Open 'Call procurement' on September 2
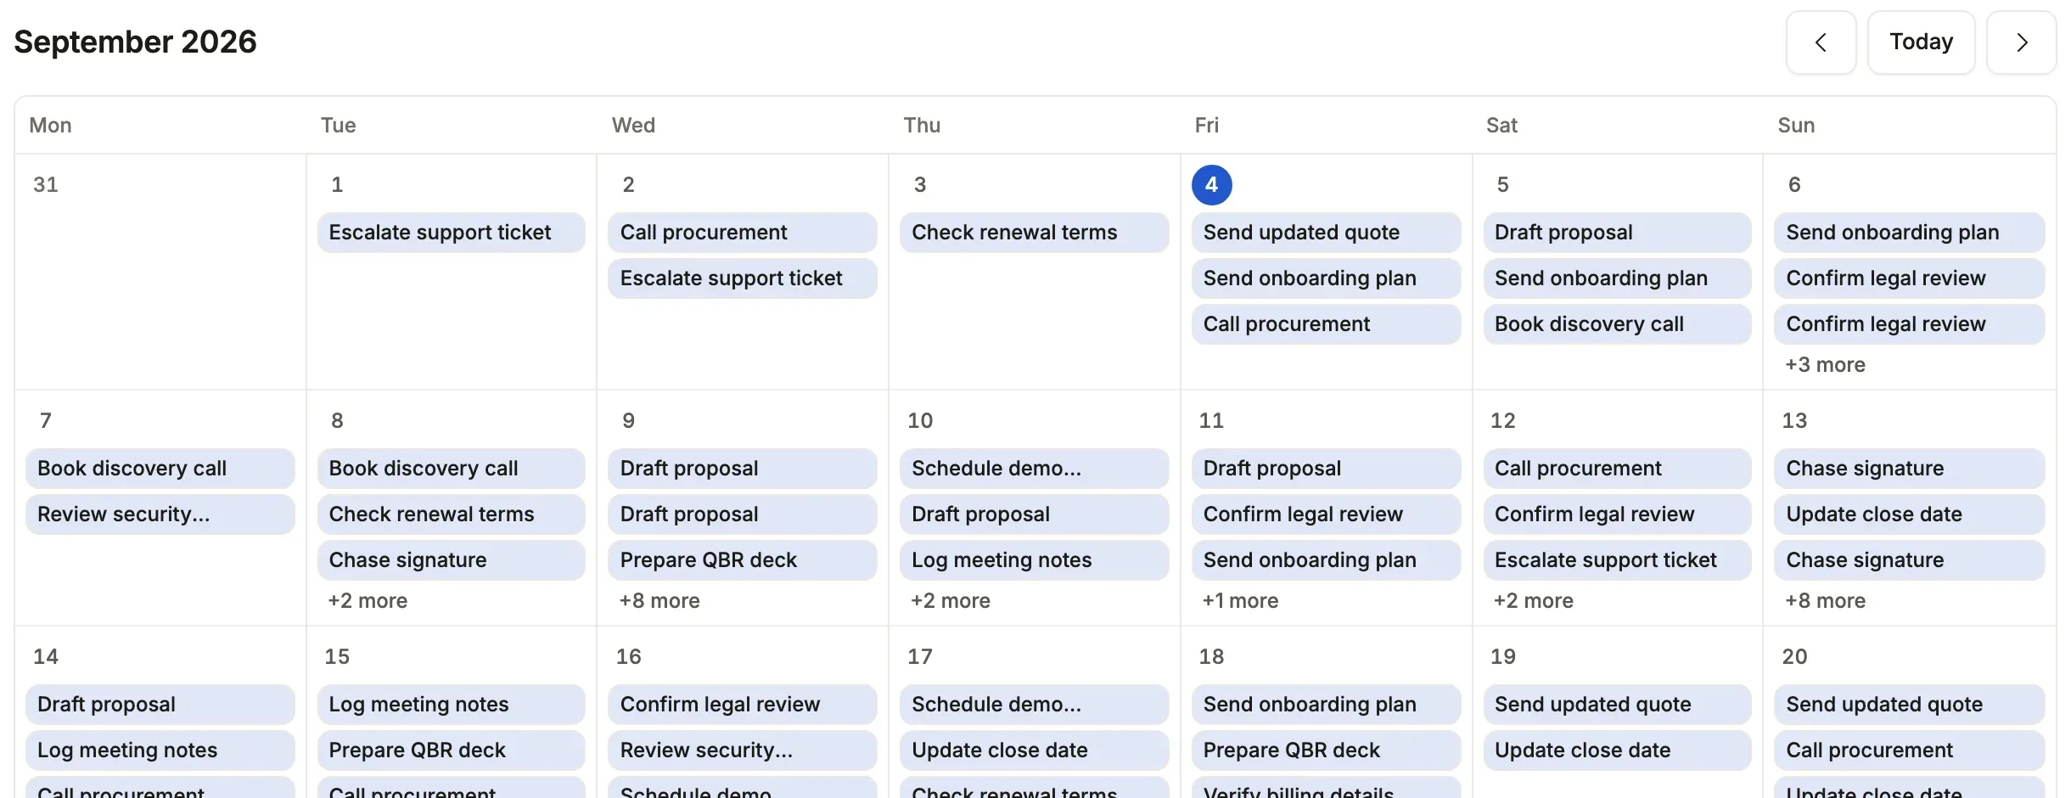 pos(743,233)
